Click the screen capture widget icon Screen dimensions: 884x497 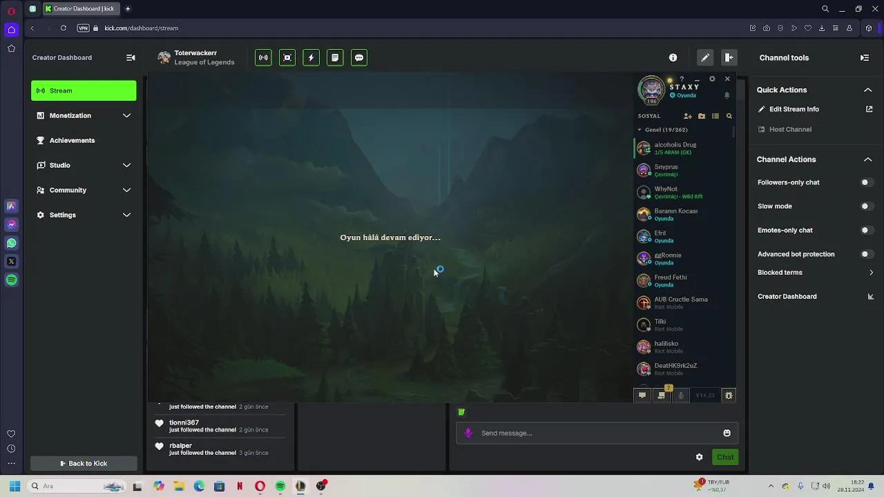click(x=287, y=58)
